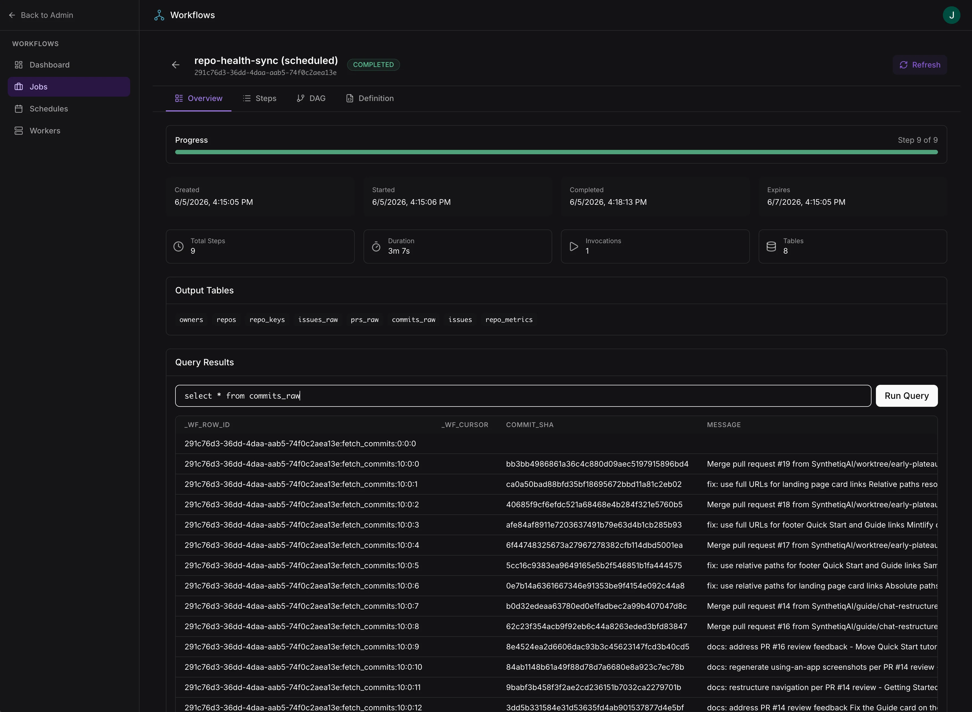972x712 pixels.
Task: Select the issues output table
Action: 460,320
